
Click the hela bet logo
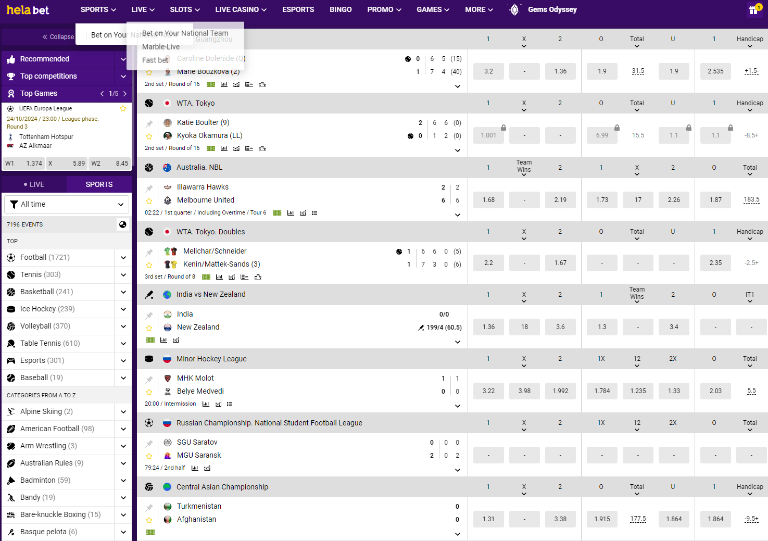(x=28, y=9)
